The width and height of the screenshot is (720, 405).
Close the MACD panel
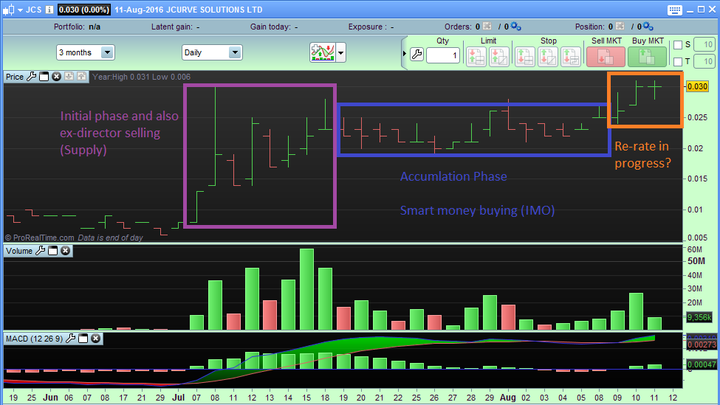(95, 339)
